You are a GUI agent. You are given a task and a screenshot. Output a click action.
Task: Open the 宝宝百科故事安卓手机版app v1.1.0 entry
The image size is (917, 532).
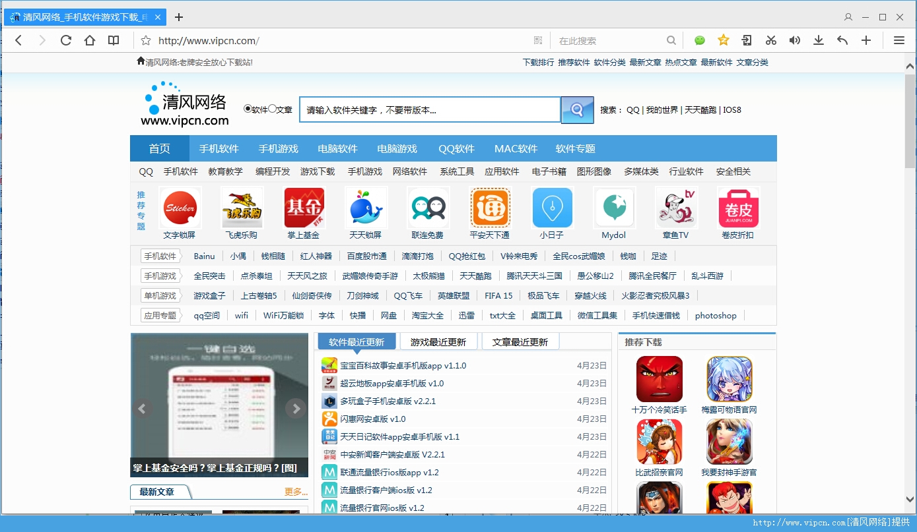(x=403, y=365)
